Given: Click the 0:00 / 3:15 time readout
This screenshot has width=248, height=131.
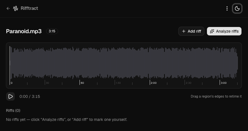Looking at the screenshot, I should pyautogui.click(x=30, y=96).
